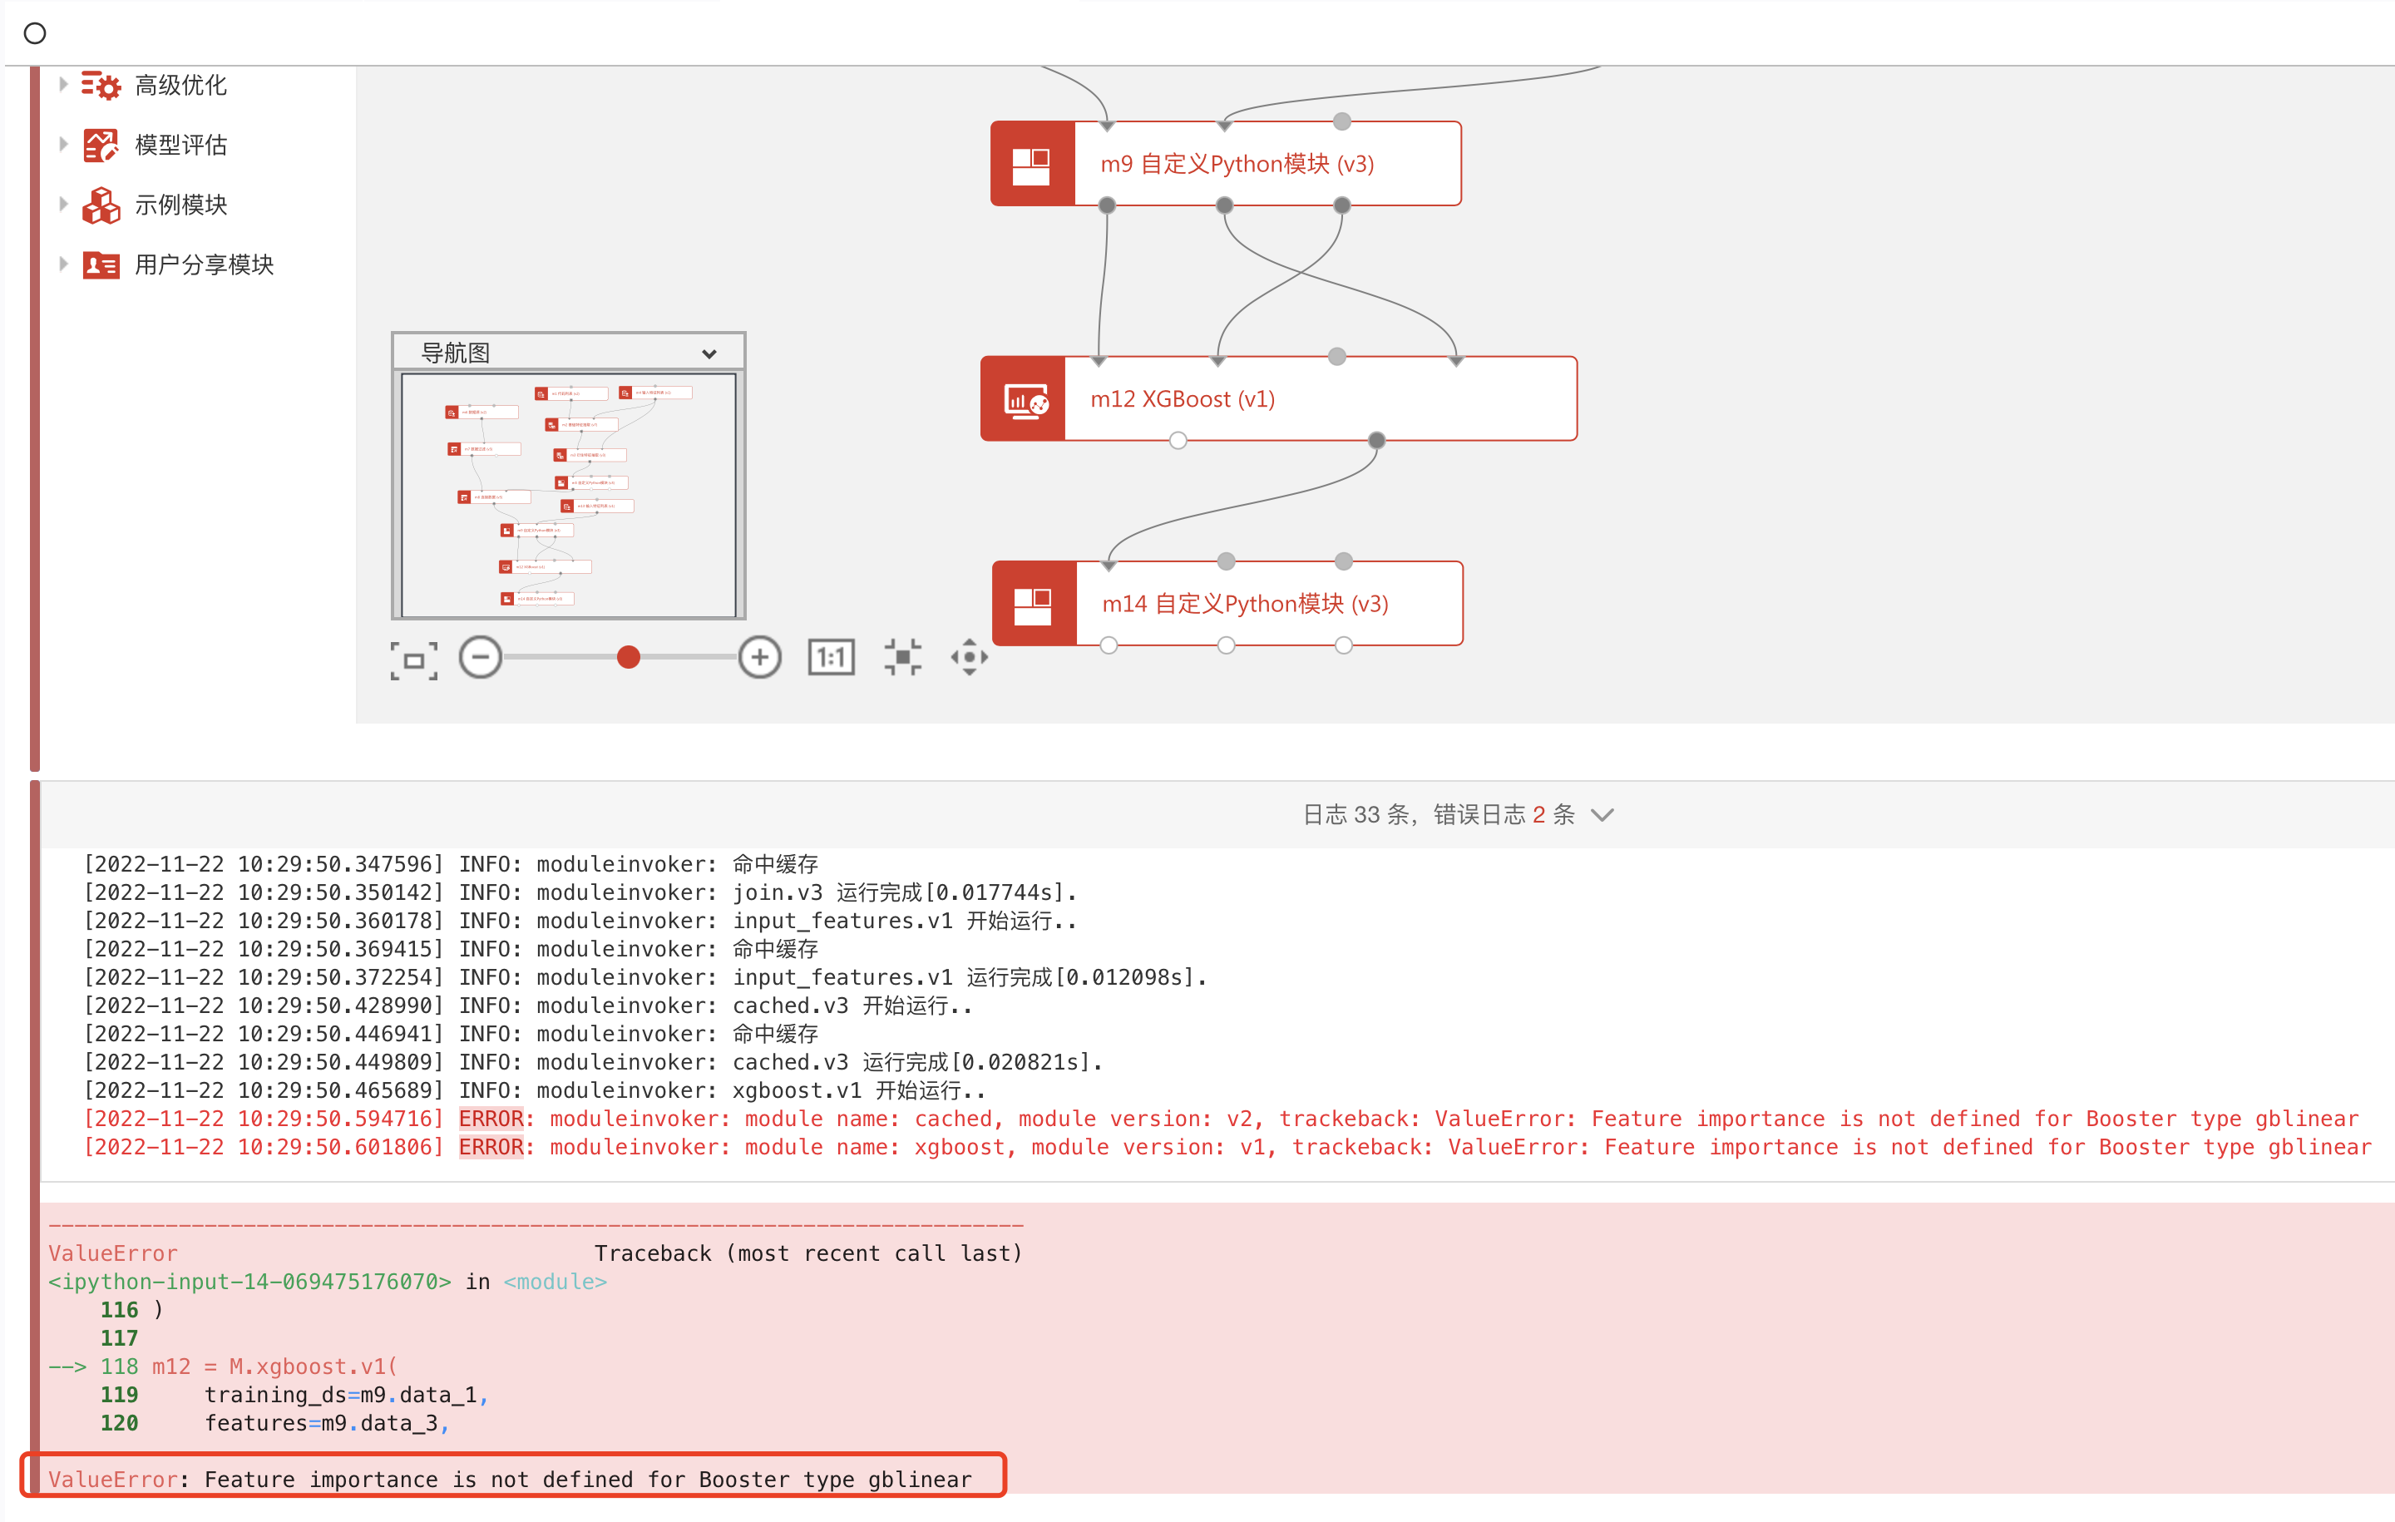Expand the 用户分享模块 tree arrow
Viewport: 2395px width, 1522px height.
(62, 264)
